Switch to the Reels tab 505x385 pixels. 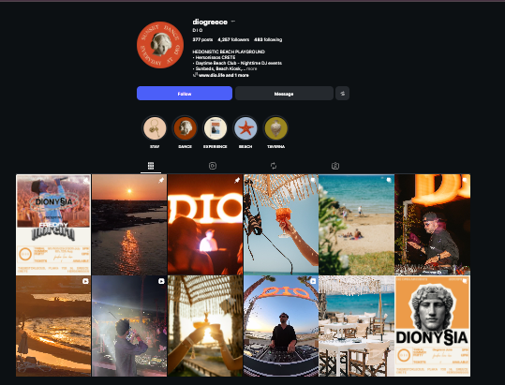tap(213, 166)
